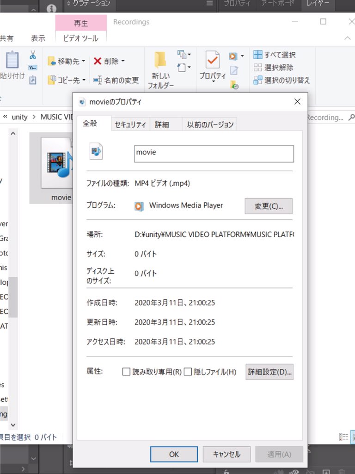355x474 pixels.
Task: Click the Paste clipboard icon in the ribbon
Action: click(12, 60)
